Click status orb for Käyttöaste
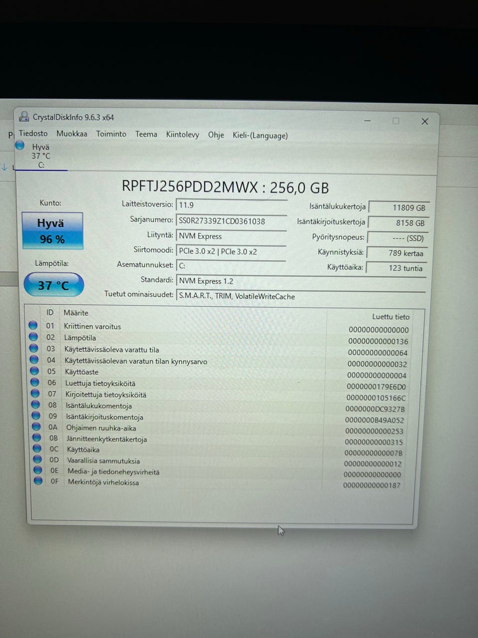478x638 pixels. (x=34, y=371)
